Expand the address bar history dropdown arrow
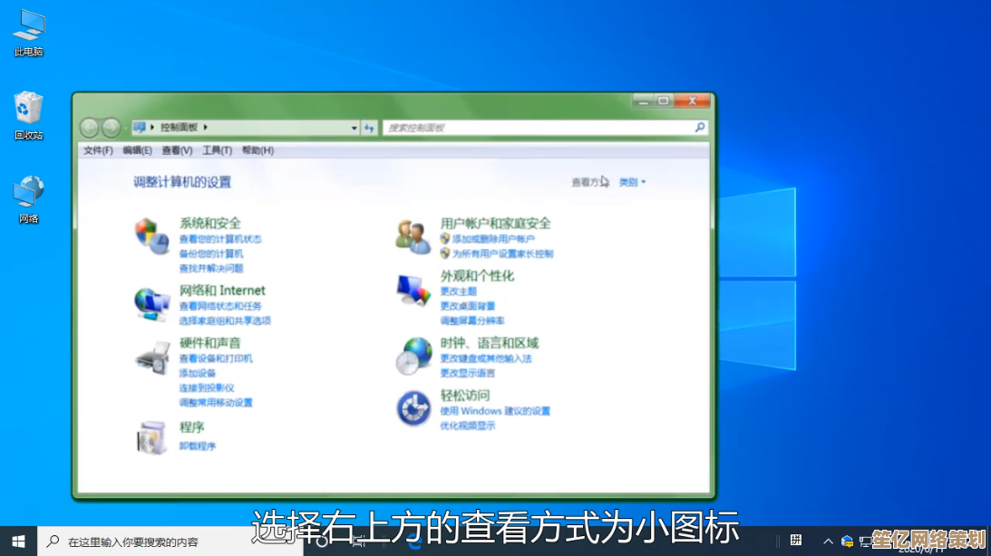This screenshot has width=991, height=556. [x=355, y=128]
